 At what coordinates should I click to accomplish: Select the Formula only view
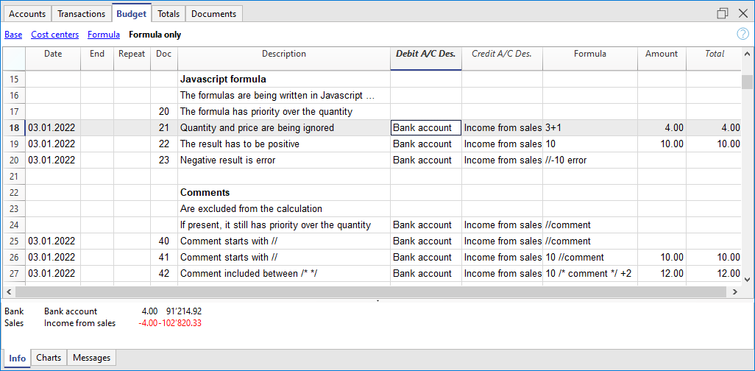(x=155, y=35)
